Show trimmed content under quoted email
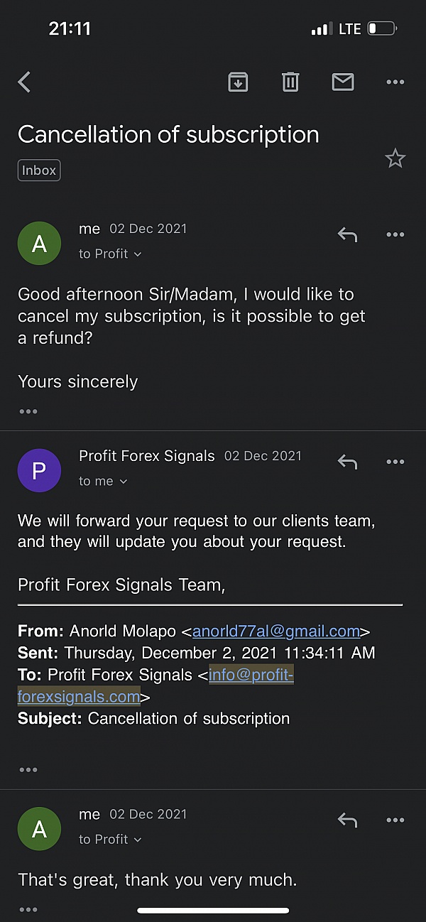 point(28,769)
